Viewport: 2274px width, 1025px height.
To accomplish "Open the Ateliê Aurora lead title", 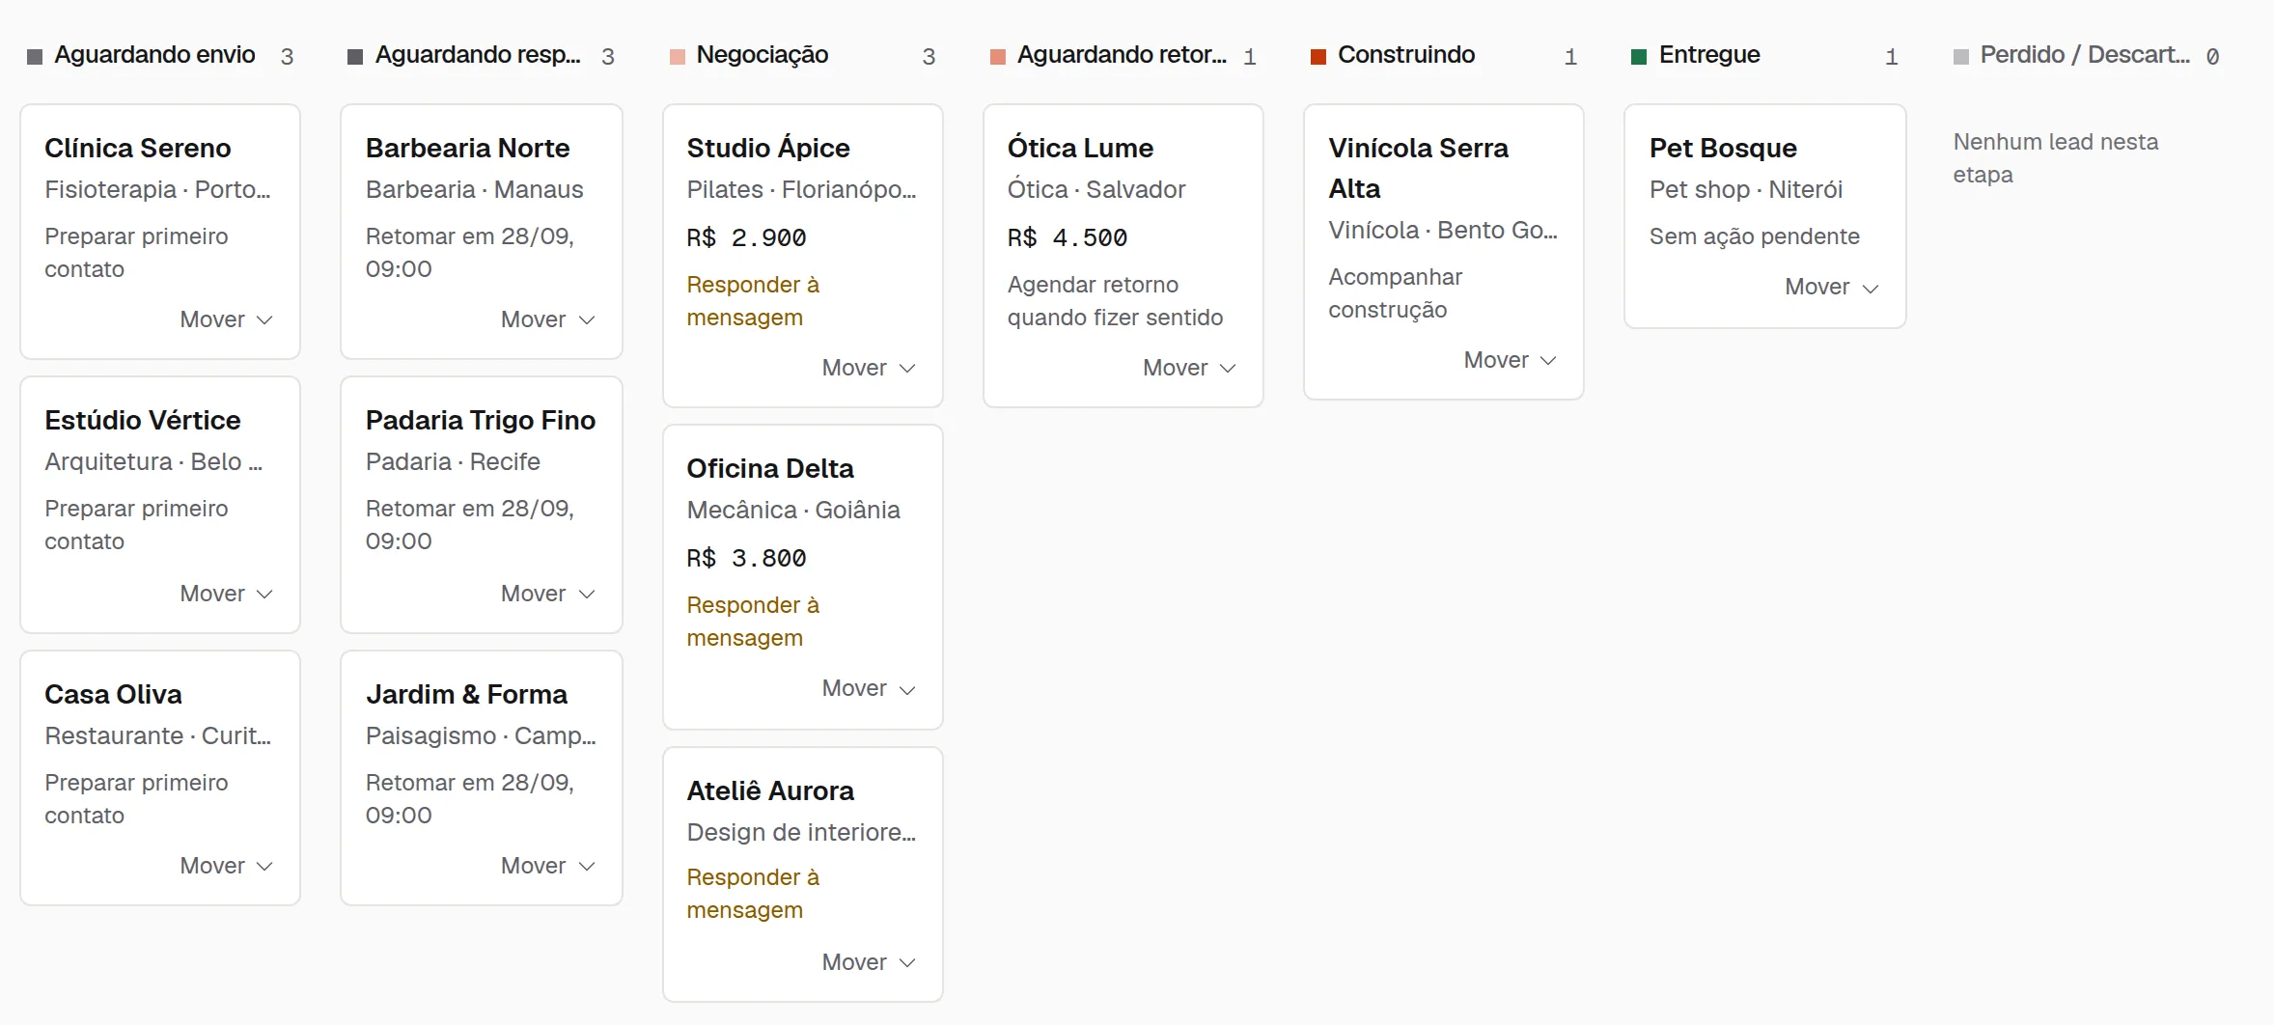I will [770, 790].
